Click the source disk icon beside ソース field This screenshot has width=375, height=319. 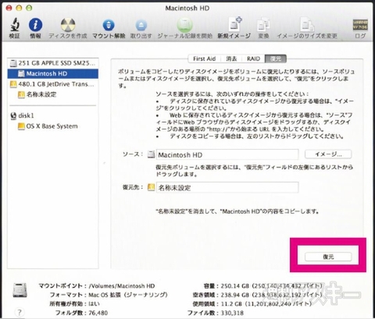[x=151, y=154]
